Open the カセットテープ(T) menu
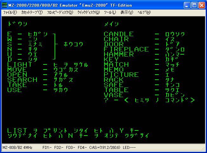Screen dimensions: 207x153 click(x=32, y=12)
